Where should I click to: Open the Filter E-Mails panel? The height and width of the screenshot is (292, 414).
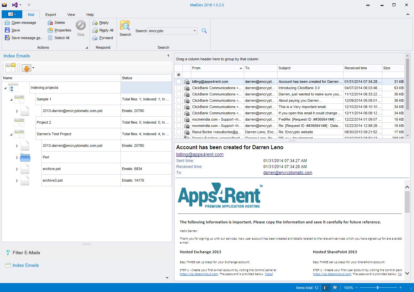click(26, 253)
